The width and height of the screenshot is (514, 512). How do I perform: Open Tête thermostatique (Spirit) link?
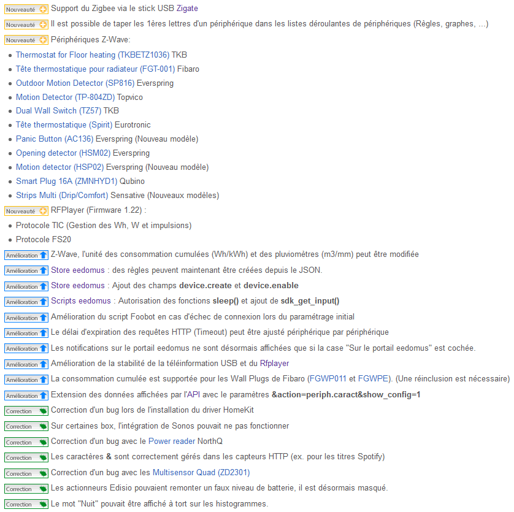[x=64, y=124]
